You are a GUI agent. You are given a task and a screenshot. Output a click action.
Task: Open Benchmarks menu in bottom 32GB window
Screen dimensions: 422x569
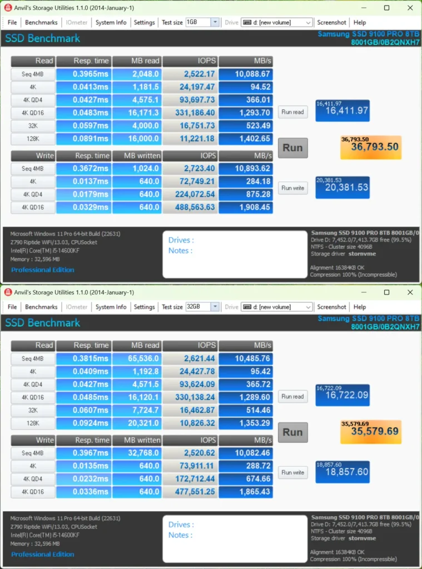[x=41, y=307]
